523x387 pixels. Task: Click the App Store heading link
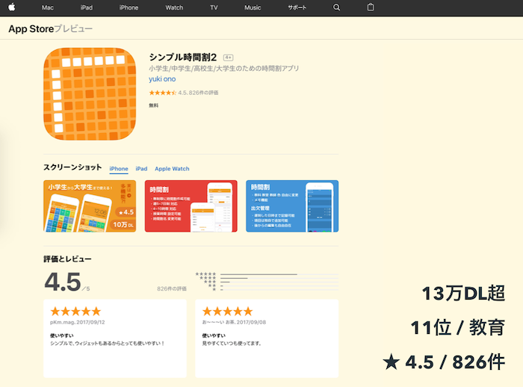coord(31,29)
